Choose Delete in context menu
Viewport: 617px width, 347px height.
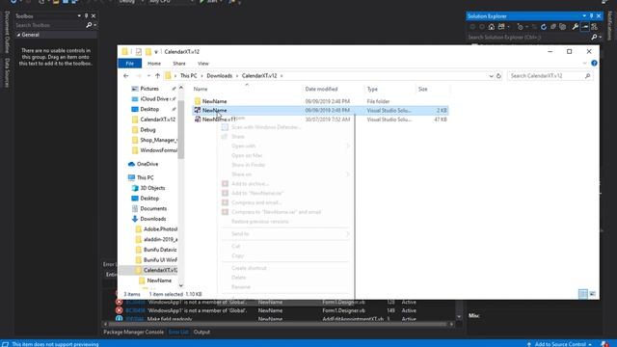(x=238, y=278)
